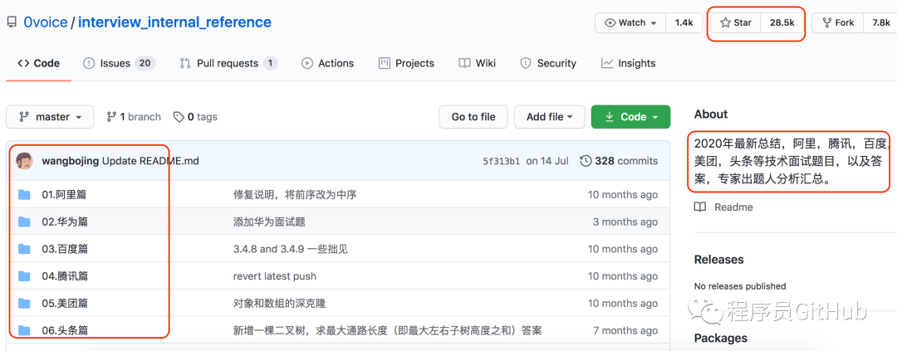Open the Update README.md commit message
The width and height of the screenshot is (897, 351).
[150, 161]
